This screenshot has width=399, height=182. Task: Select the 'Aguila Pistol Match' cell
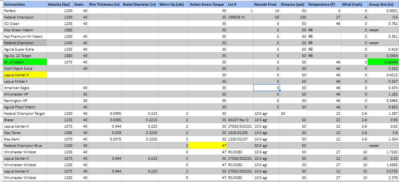pyautogui.click(x=25, y=107)
